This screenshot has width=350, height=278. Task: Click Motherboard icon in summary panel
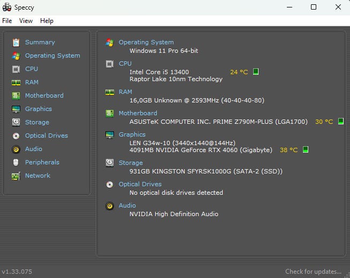(110, 114)
